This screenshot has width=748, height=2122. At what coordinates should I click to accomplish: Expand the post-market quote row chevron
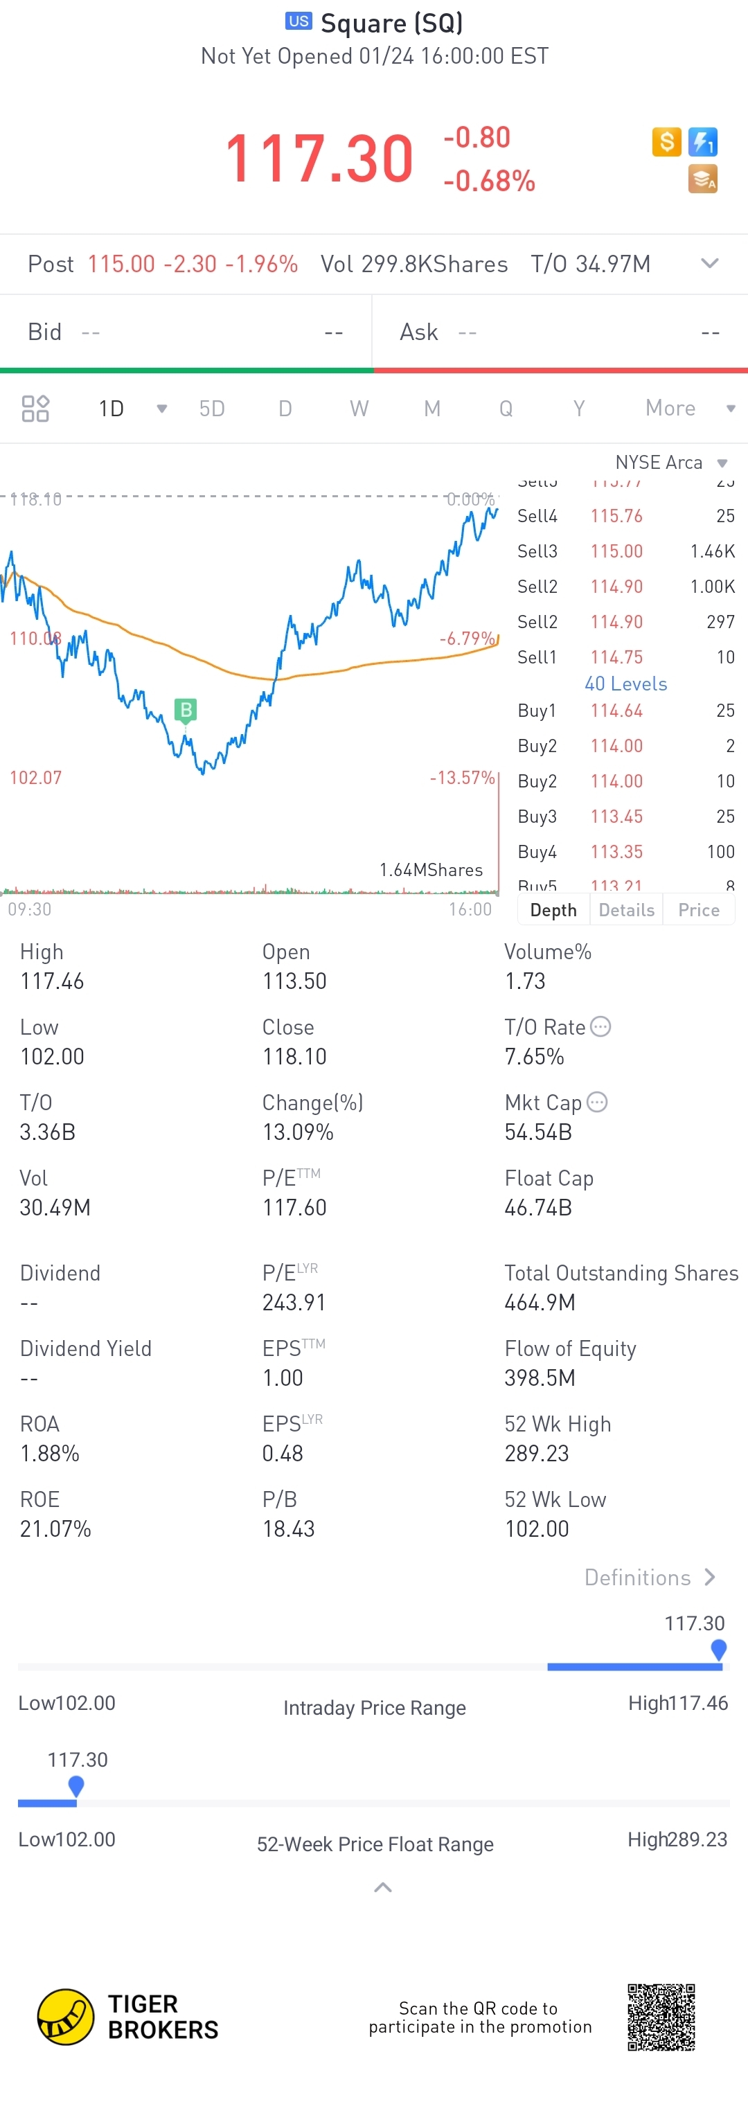pyautogui.click(x=709, y=264)
